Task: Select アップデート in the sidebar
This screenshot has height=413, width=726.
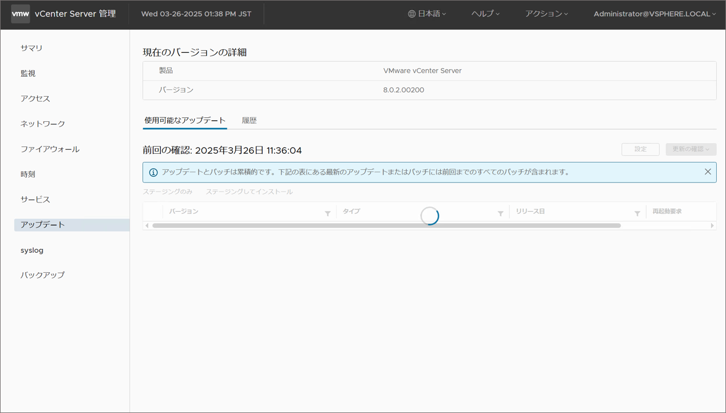Action: coord(72,225)
